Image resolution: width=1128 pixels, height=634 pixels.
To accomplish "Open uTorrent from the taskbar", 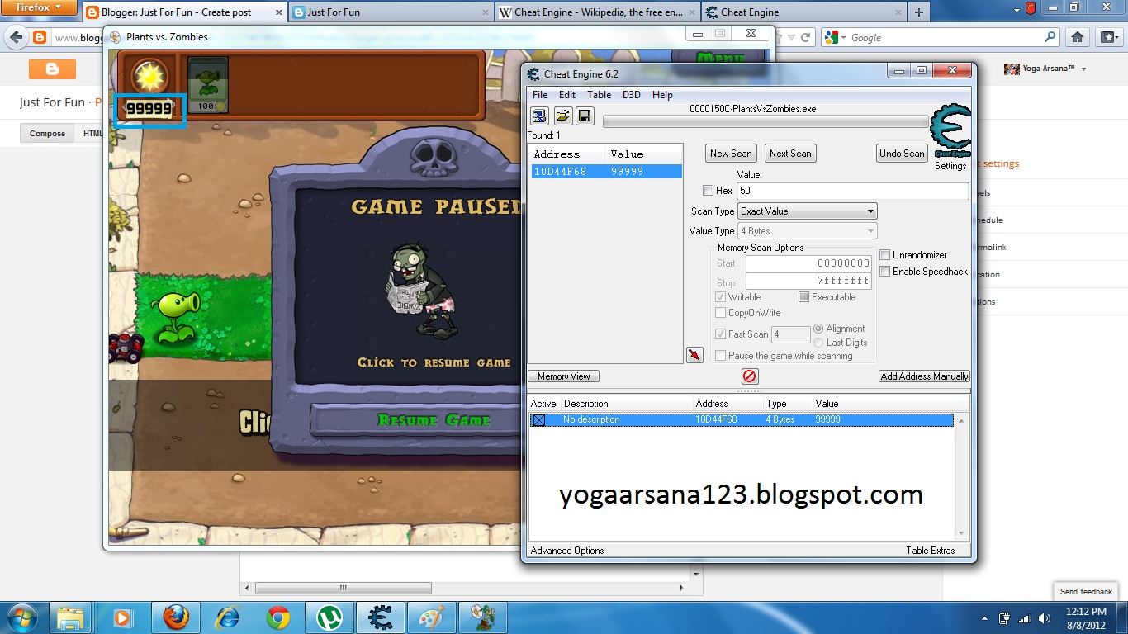I will pos(329,617).
